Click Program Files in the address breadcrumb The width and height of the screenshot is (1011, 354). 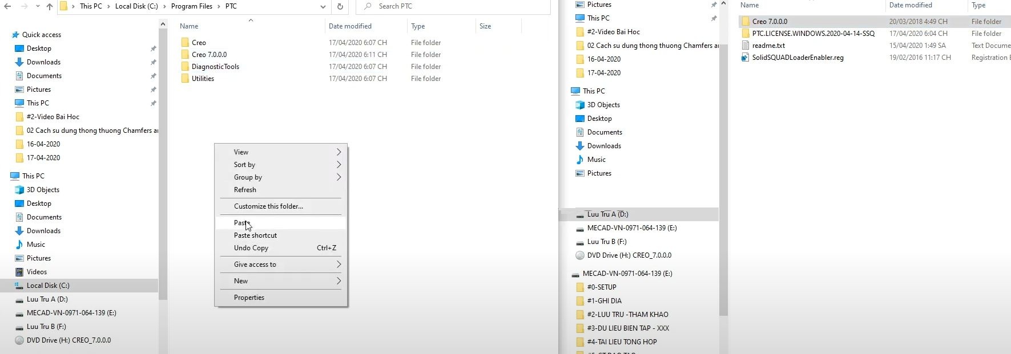192,6
